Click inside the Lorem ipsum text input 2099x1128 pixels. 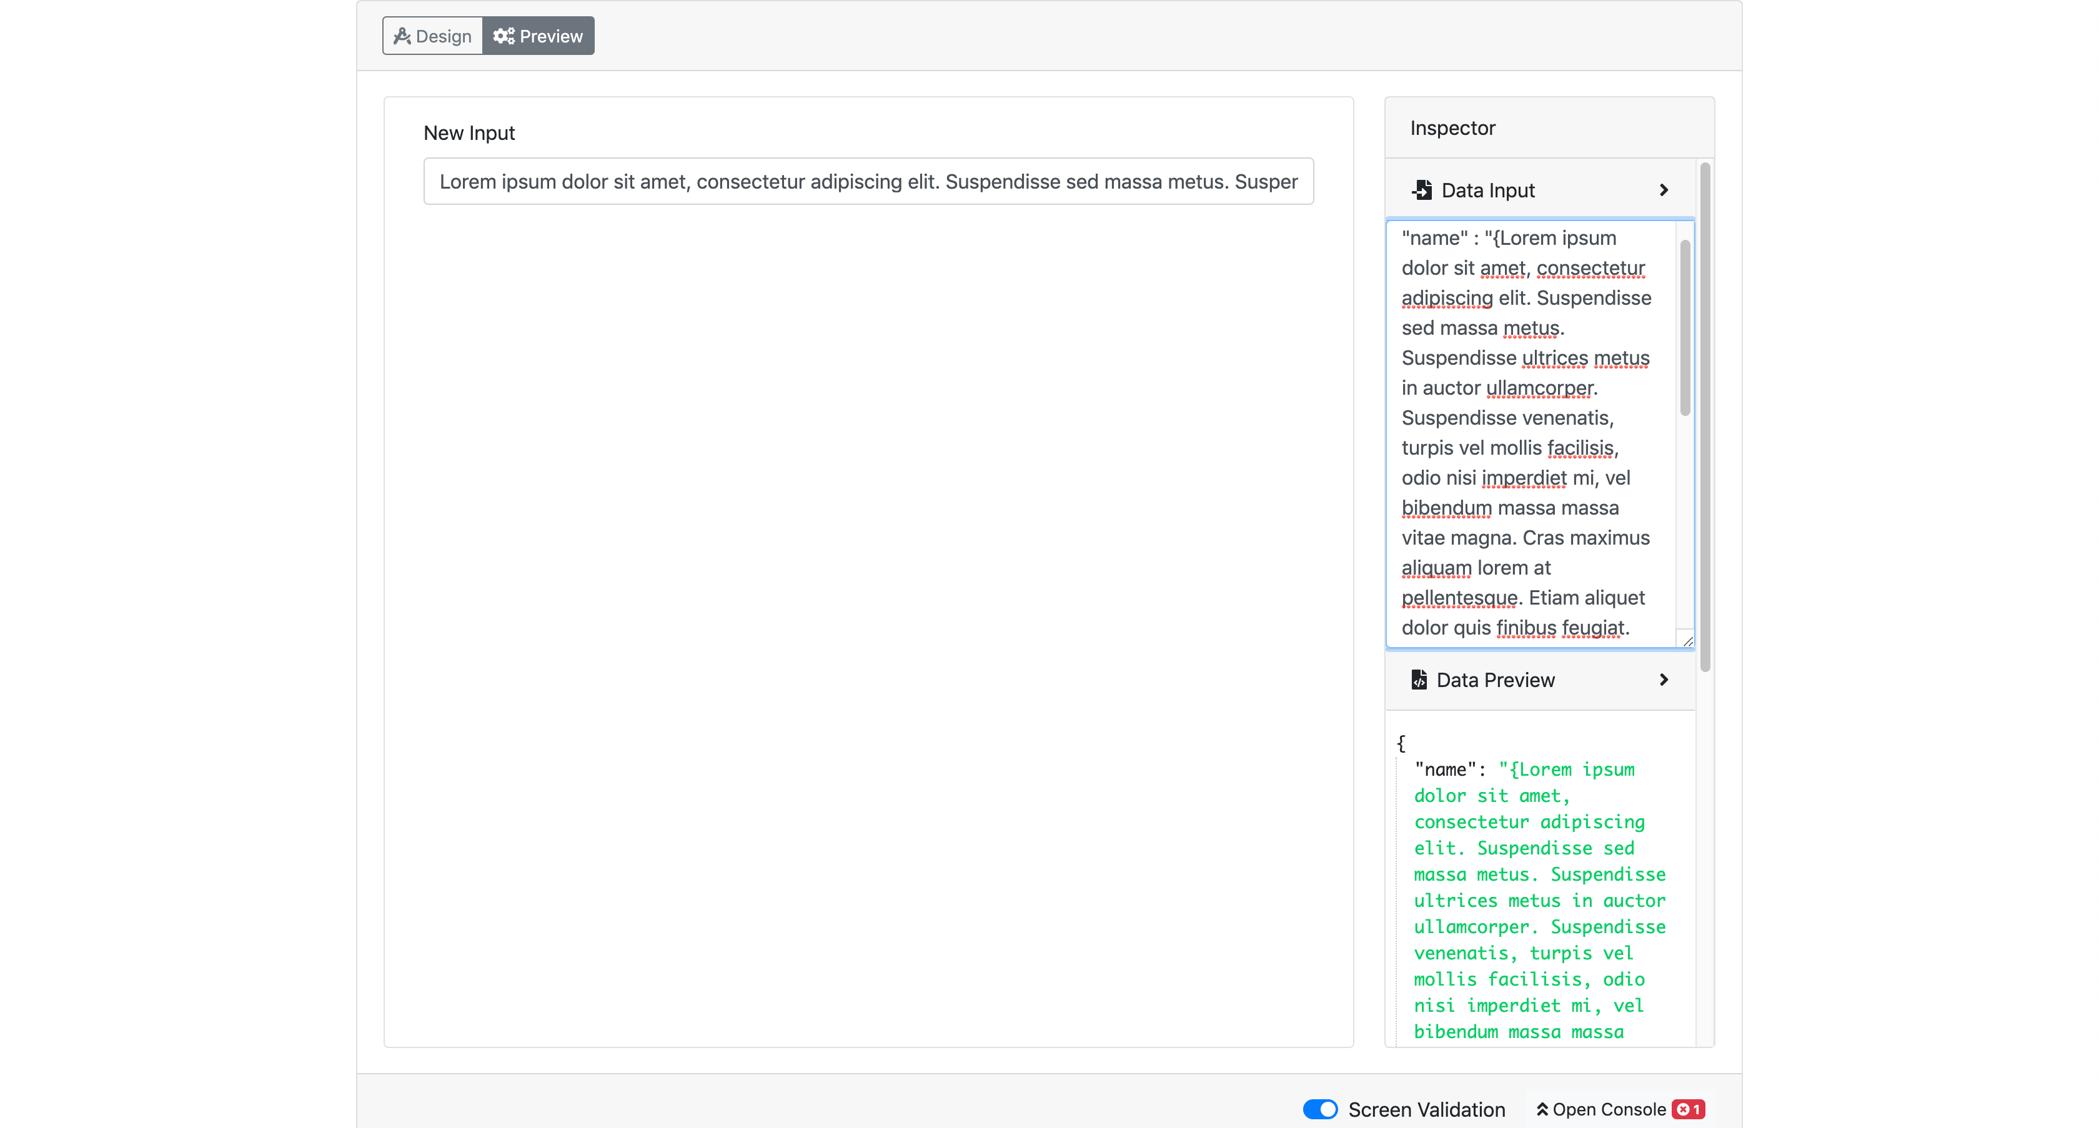(868, 181)
